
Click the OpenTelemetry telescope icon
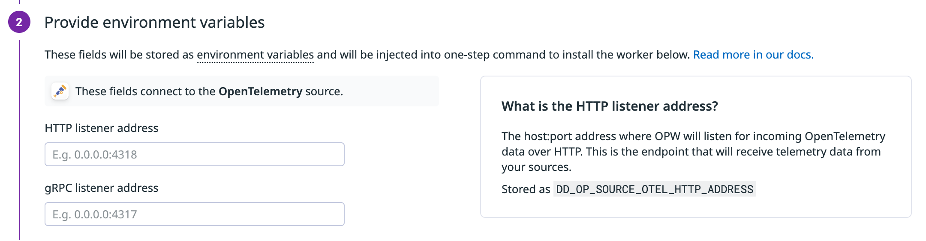tap(60, 91)
